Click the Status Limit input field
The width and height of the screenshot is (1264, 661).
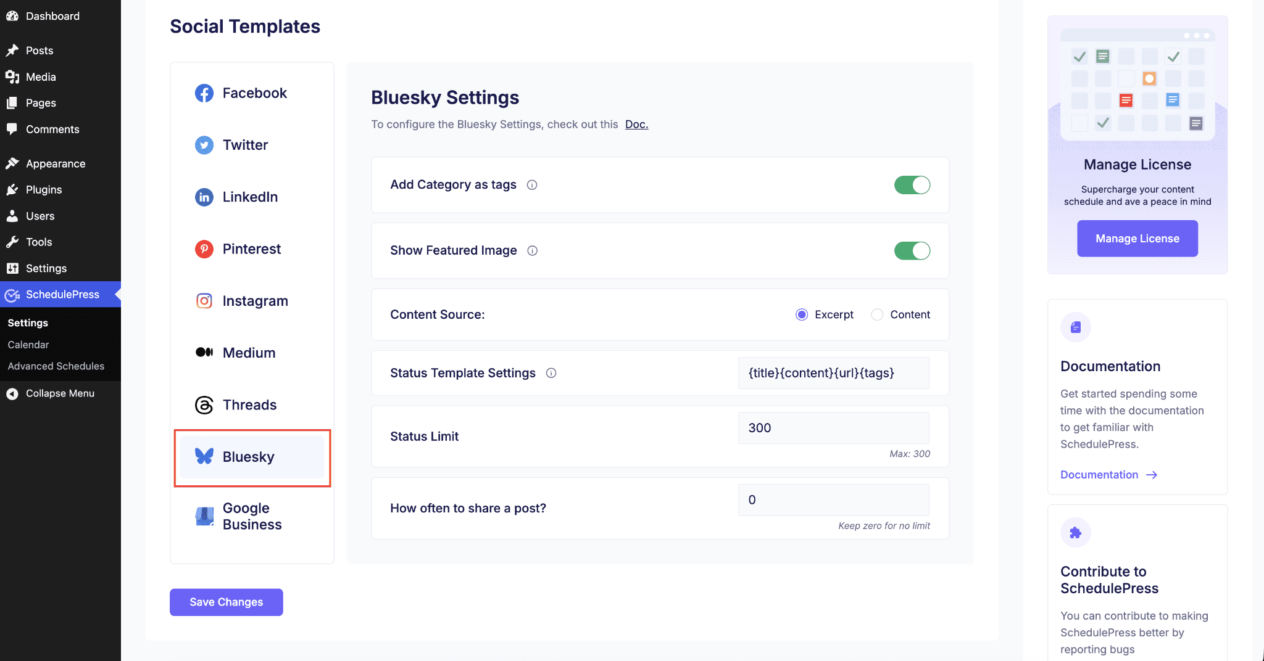coord(833,428)
